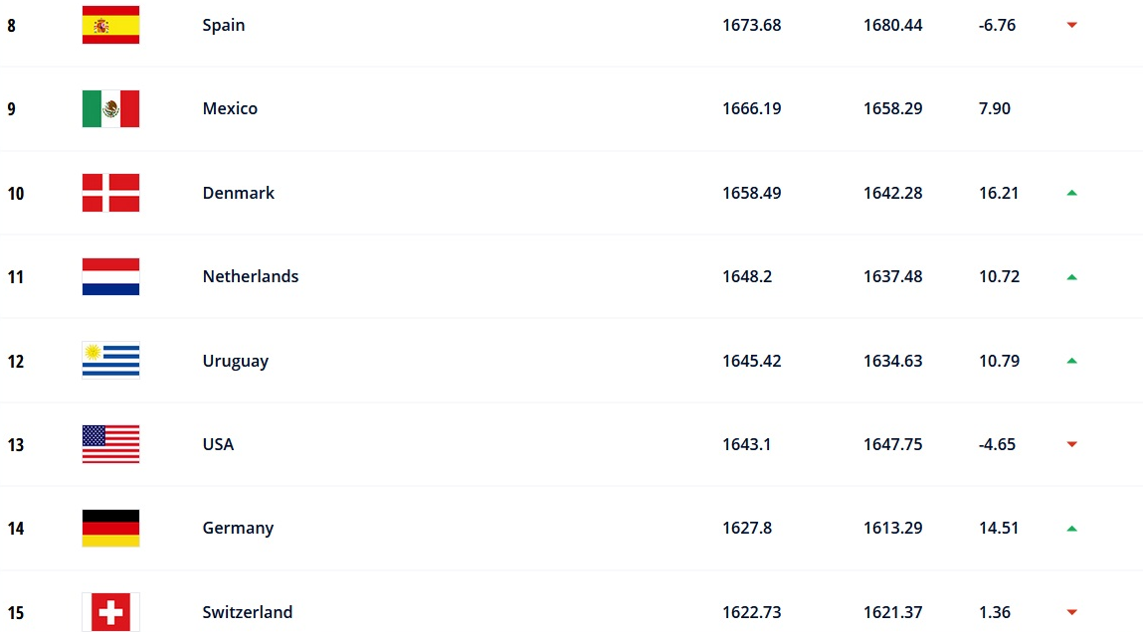This screenshot has height=632, width=1143.
Task: Click the Germany flag icon
Action: pos(110,528)
